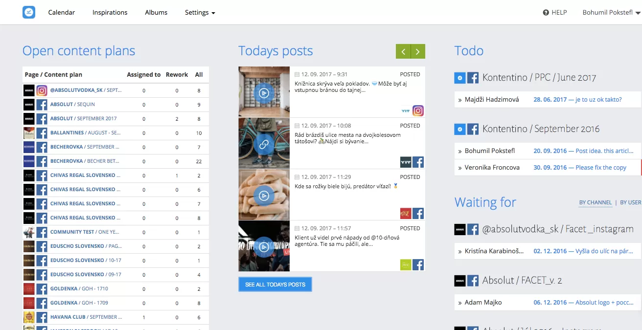Viewport: 642px width, 330px height.
Task: Go to next day's posts with right arrow
Action: tap(418, 51)
